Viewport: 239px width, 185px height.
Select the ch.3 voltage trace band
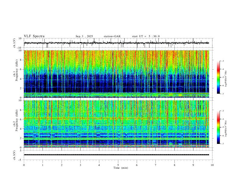pyautogui.click(x=116, y=155)
